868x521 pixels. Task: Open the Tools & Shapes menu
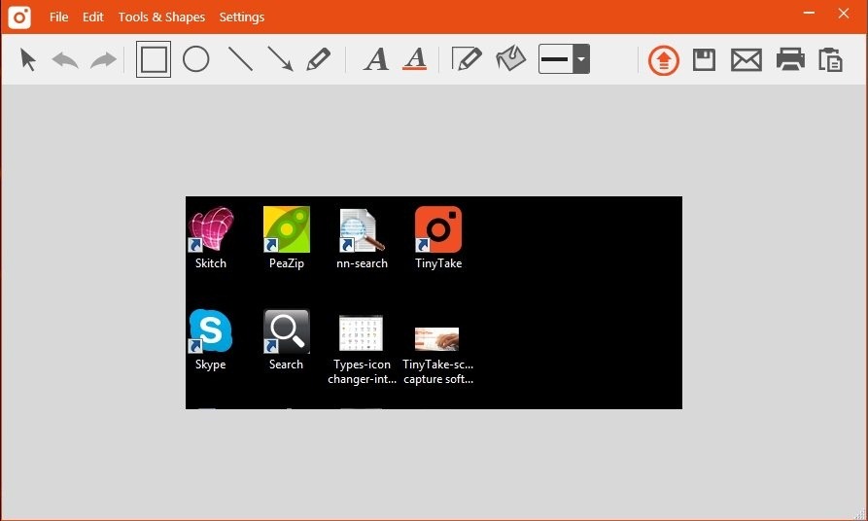(161, 17)
